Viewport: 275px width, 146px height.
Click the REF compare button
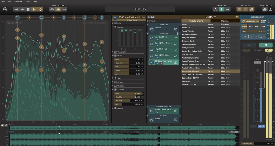[227, 9]
